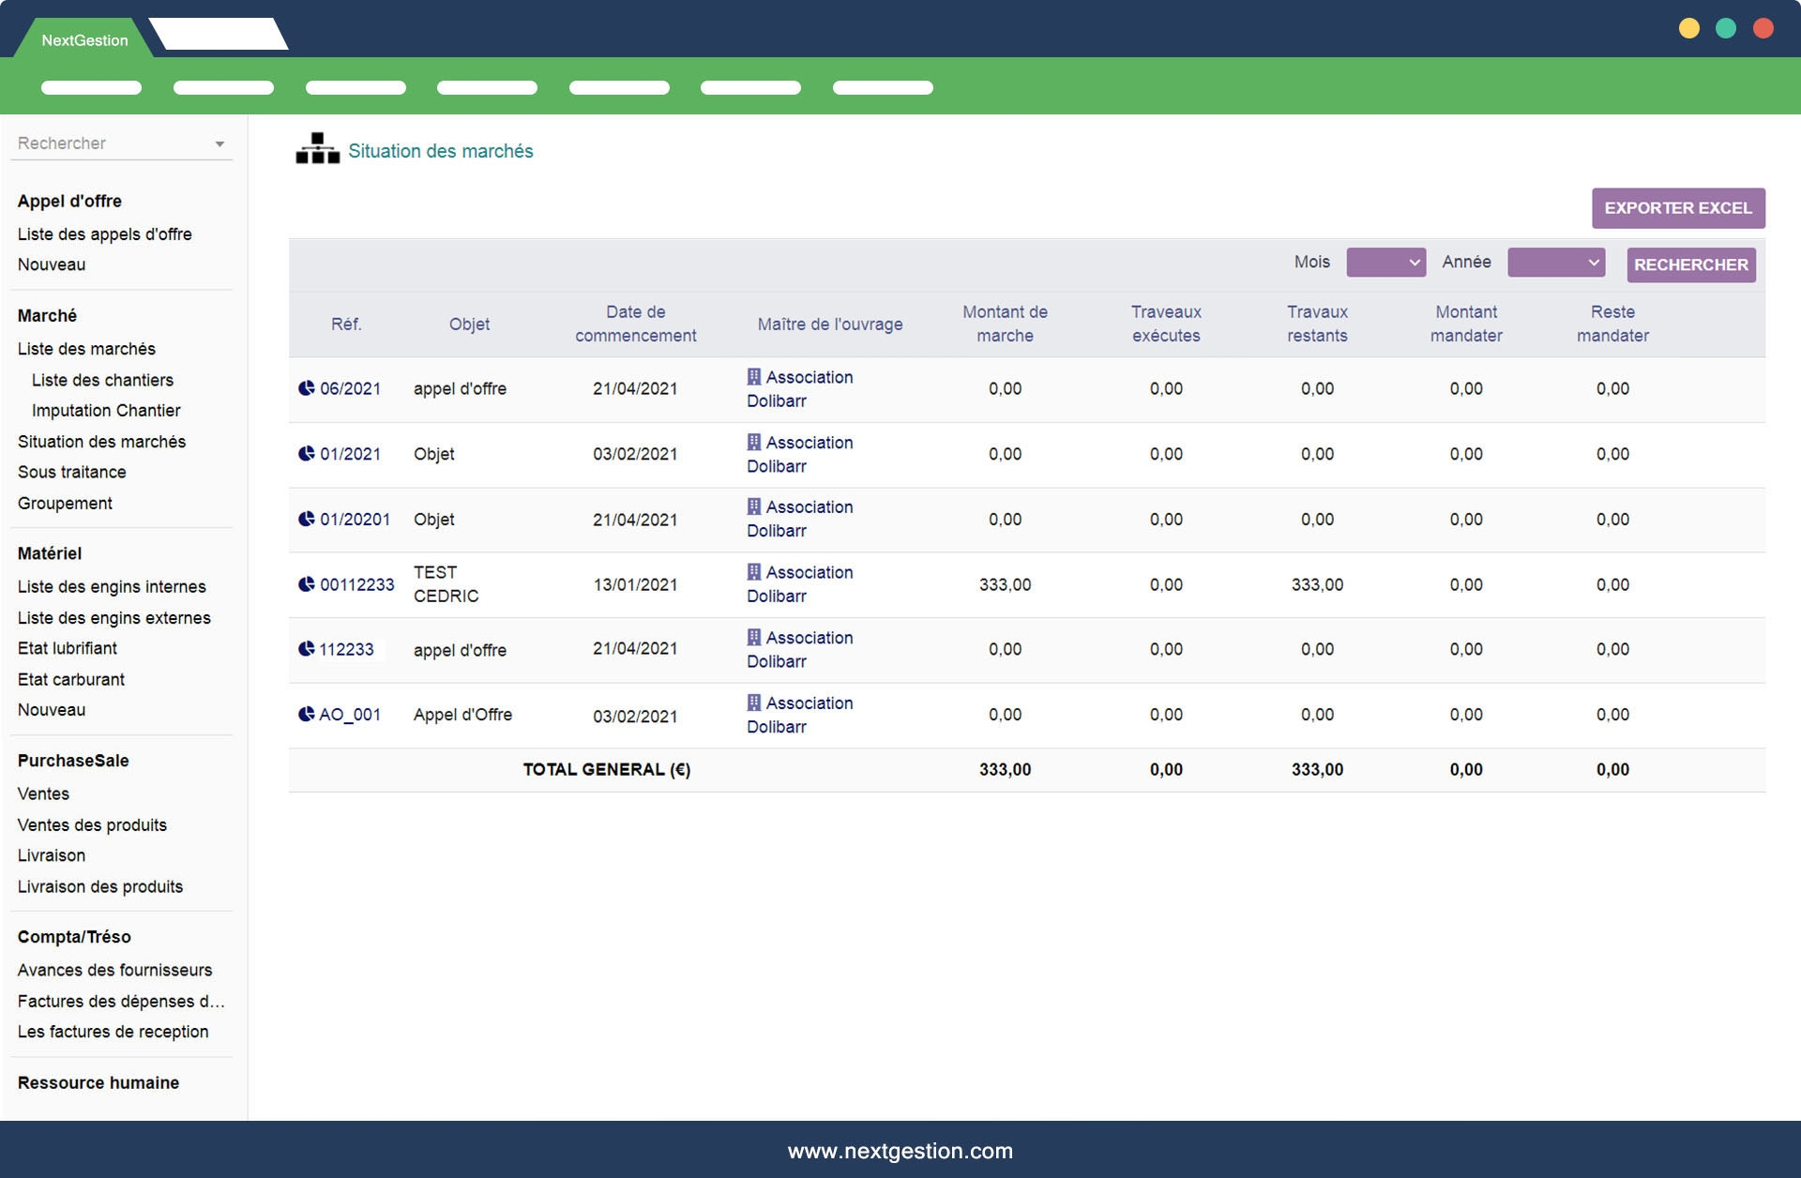Click building icon in the 06/2021 row
The width and height of the screenshot is (1801, 1178).
(x=754, y=377)
